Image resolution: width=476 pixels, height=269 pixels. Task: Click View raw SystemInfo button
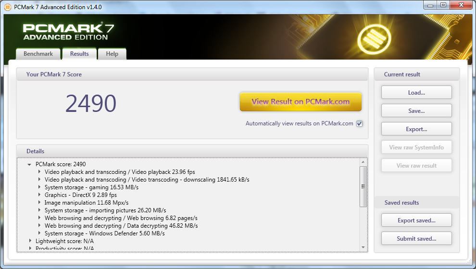click(416, 147)
